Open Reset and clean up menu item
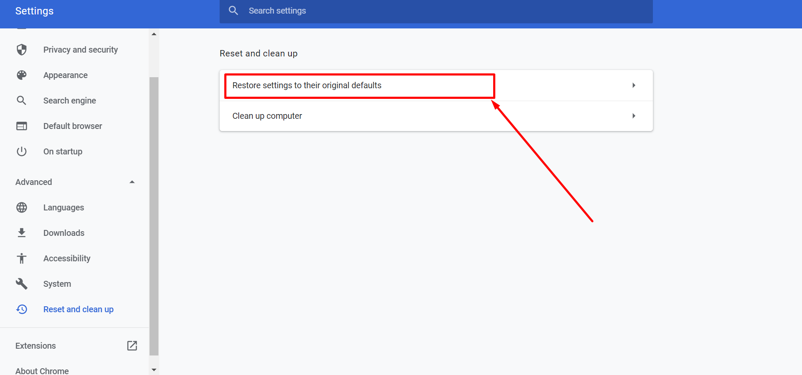This screenshot has width=802, height=375. coord(78,309)
